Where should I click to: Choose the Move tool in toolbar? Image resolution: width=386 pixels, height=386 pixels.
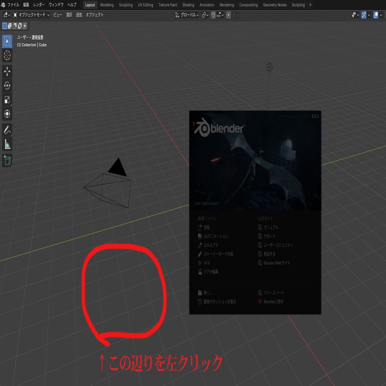(x=7, y=71)
